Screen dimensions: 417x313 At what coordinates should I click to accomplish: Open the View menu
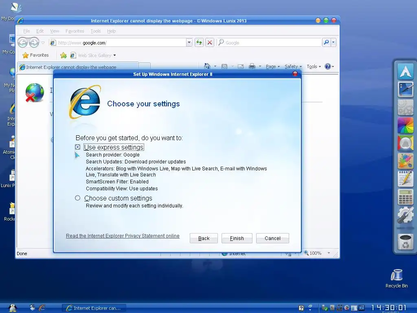click(55, 31)
